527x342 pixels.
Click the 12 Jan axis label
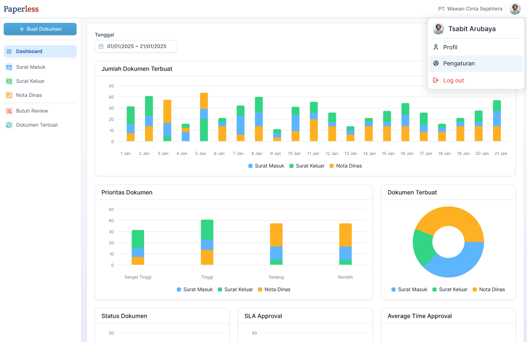point(332,154)
